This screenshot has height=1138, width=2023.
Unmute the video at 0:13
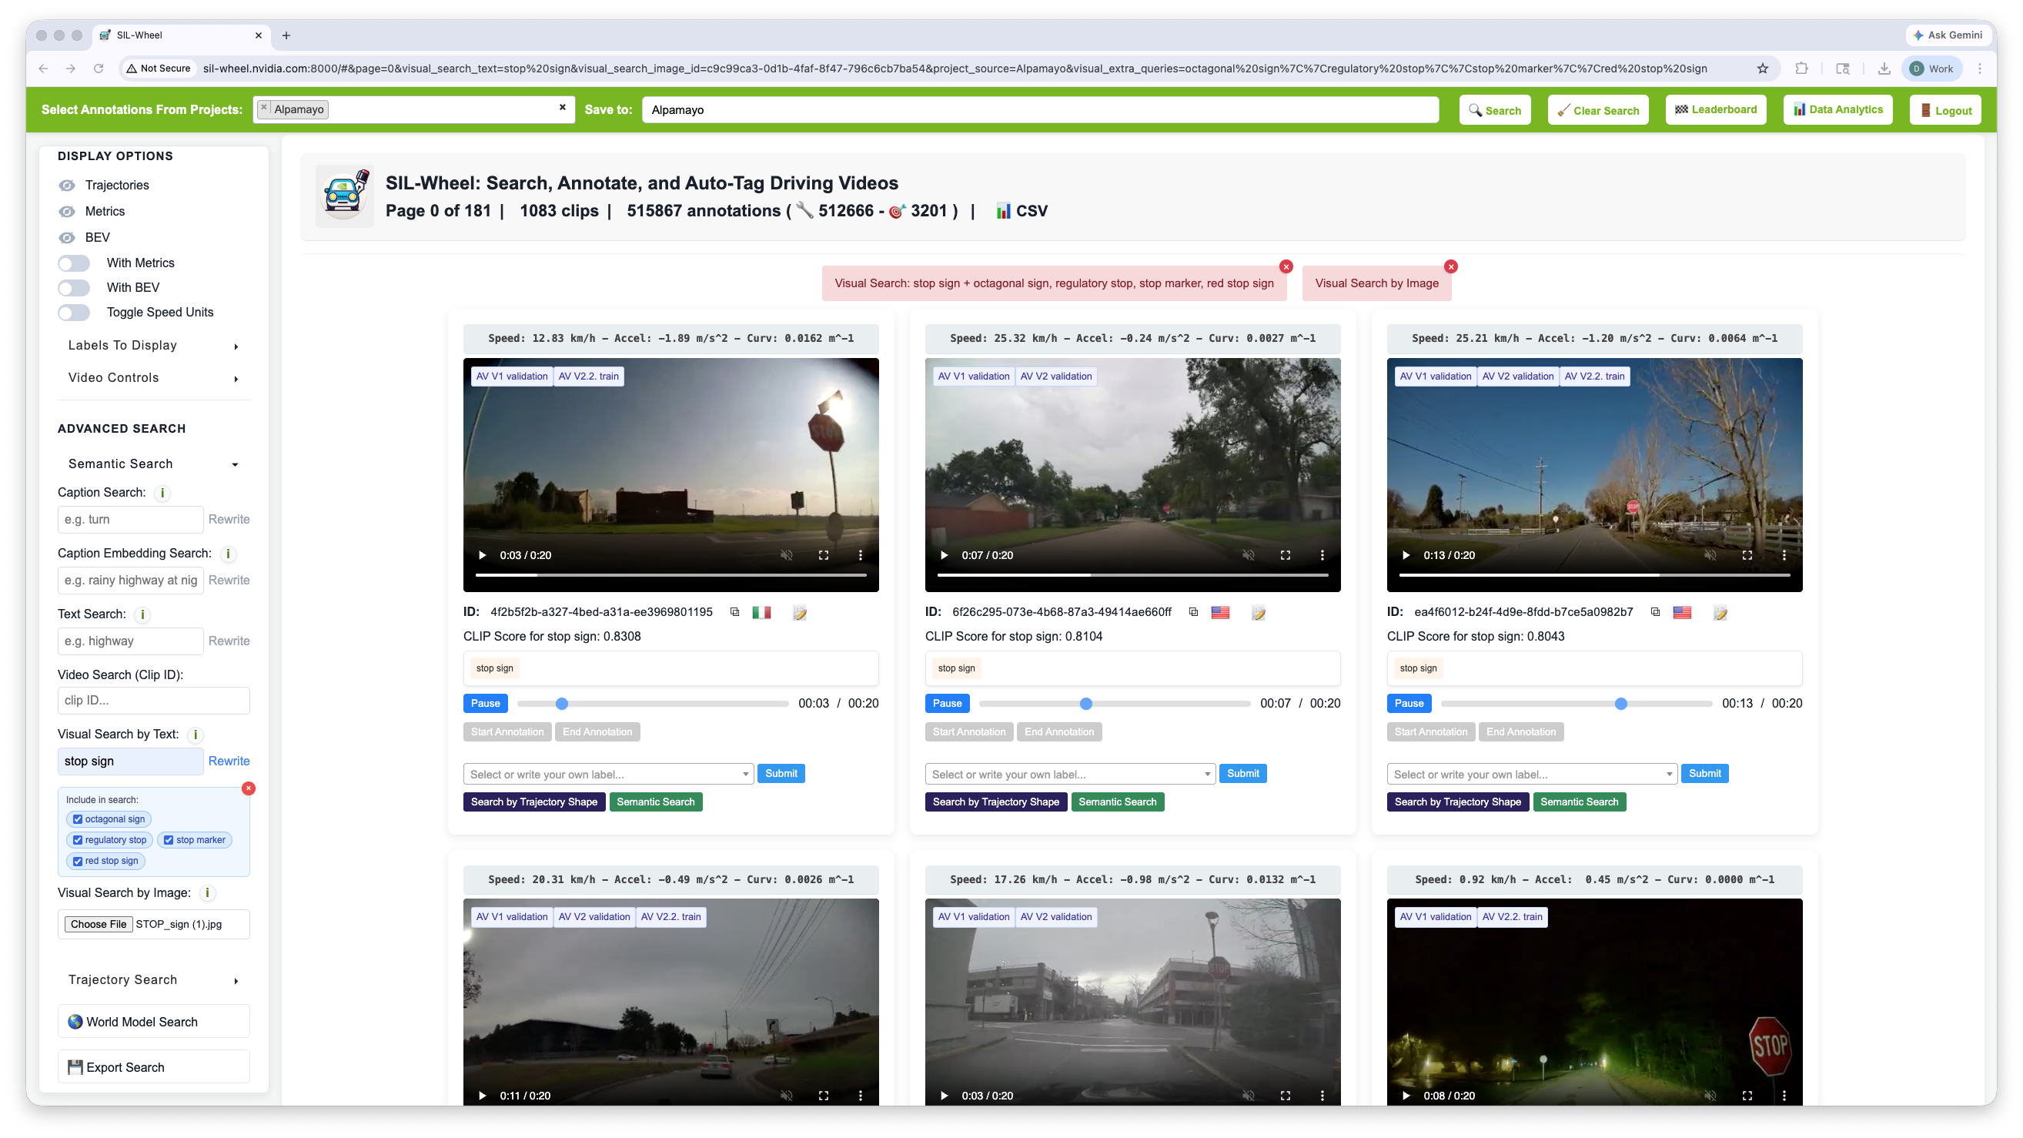[x=1710, y=555]
